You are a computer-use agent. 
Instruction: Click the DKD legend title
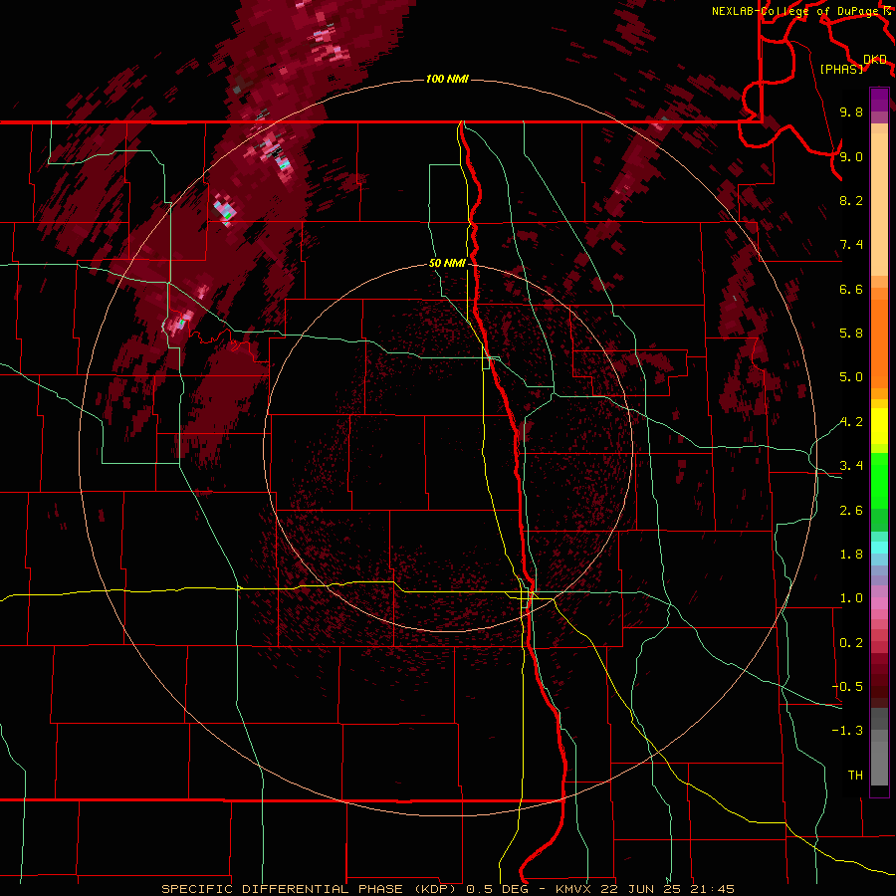tap(875, 59)
